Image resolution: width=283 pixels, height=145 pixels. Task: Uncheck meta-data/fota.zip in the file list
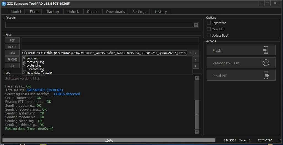pyautogui.click(x=24, y=73)
